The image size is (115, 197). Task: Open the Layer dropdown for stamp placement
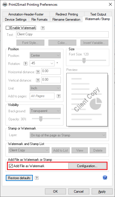tap(68, 135)
